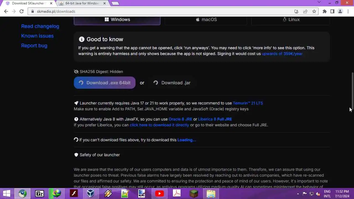This screenshot has height=199, width=354.
Task: Open the ENG INTL language switcher
Action: (327, 194)
